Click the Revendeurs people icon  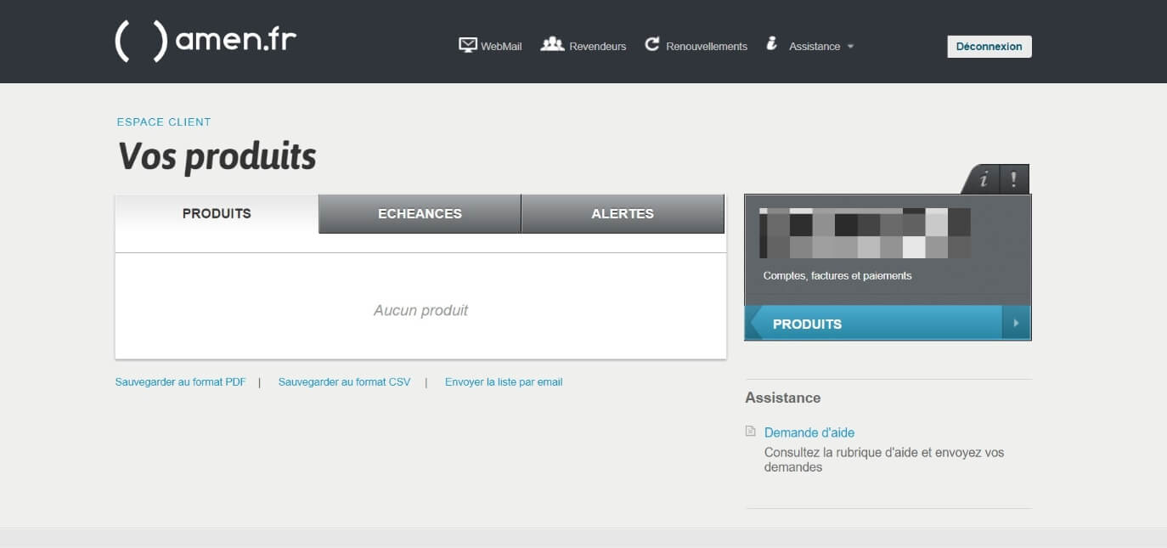[552, 44]
